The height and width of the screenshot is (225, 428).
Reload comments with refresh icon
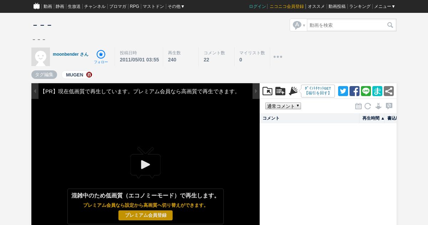coord(368,106)
